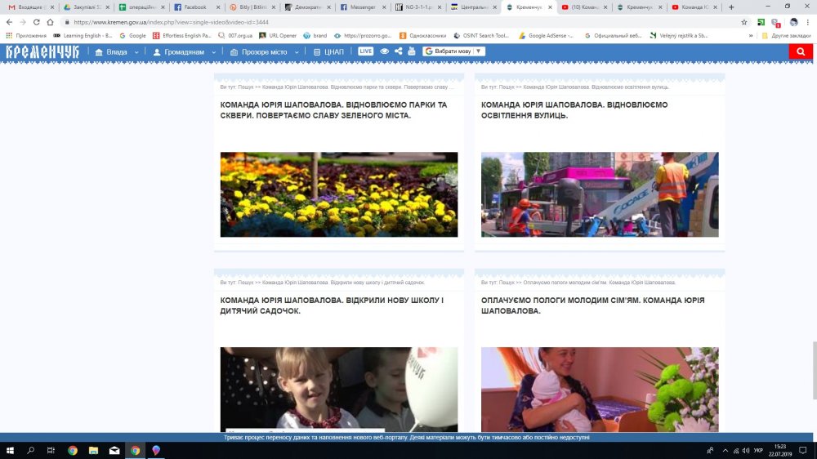817x459 pixels.
Task: Reload the page using the refresh icon
Action: pos(37,22)
